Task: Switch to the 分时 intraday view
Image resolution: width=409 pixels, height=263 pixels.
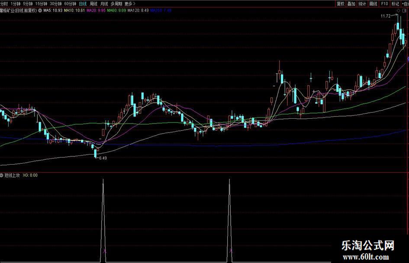Action: tap(4, 3)
